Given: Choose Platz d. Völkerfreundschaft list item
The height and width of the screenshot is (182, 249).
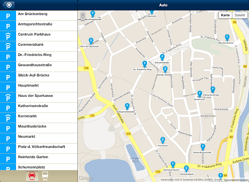Looking at the screenshot, I should tap(39, 148).
